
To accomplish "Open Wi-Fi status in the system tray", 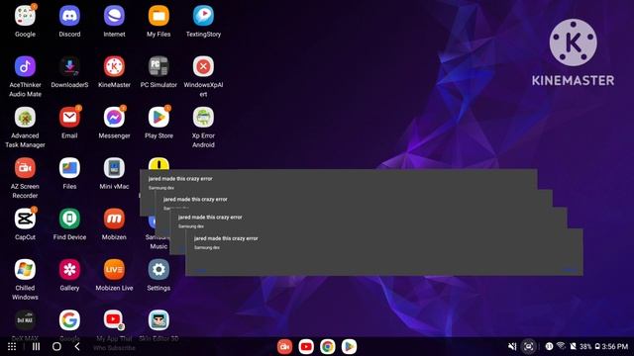I will [x=561, y=346].
